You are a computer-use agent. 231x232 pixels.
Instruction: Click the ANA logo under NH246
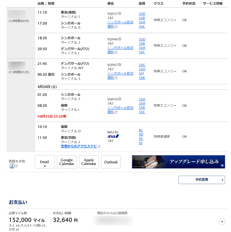(x=113, y=136)
